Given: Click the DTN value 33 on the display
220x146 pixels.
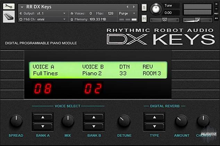Looking at the screenshot, I should [x=123, y=73].
